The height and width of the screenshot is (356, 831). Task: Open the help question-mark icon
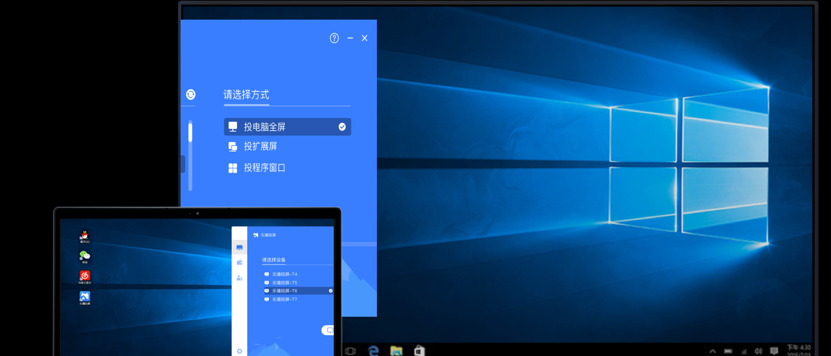pos(334,38)
